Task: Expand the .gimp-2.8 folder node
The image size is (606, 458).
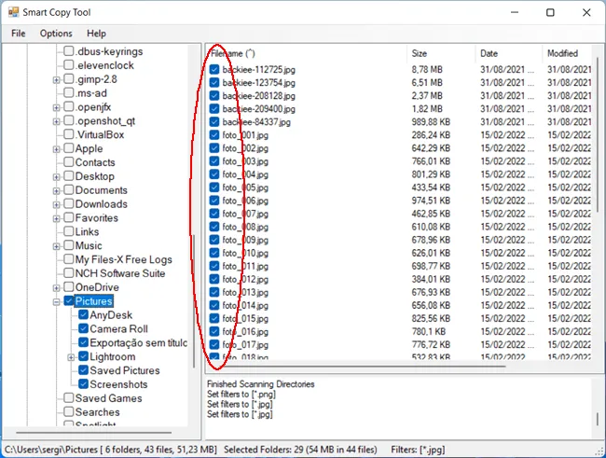Action: coord(57,79)
